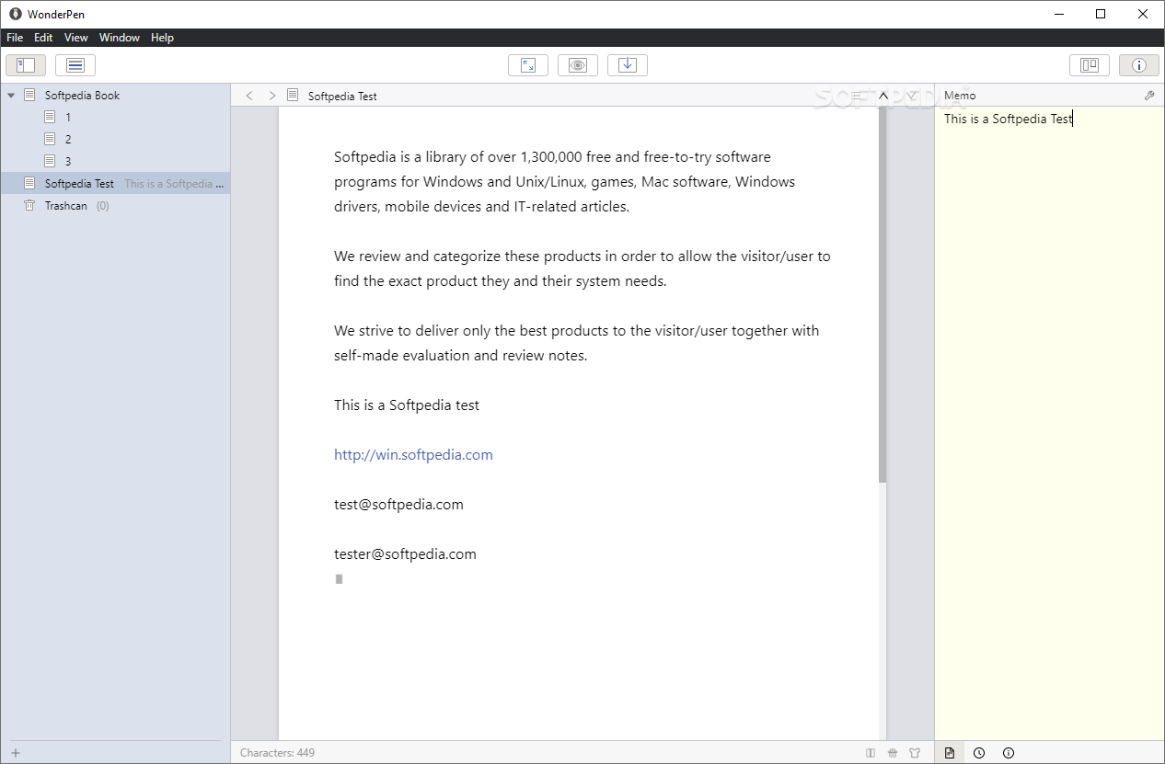
Task: Click the tester@softpedia.com line
Action: [405, 554]
